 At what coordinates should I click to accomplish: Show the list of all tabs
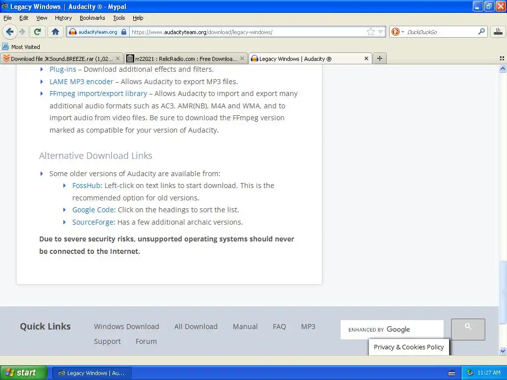502,58
